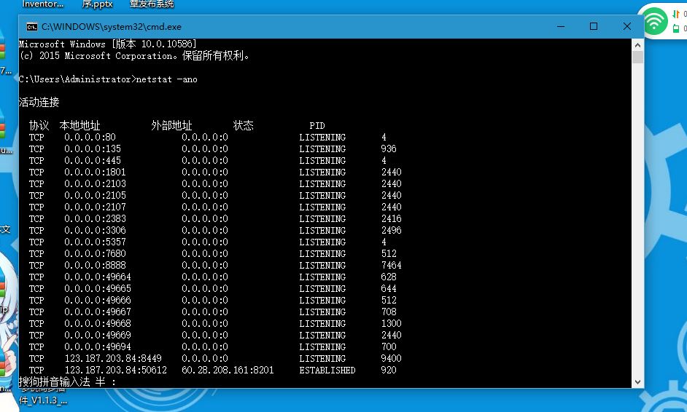Click PID value 1300
Screen dimensions: 687x412
pyautogui.click(x=391, y=324)
